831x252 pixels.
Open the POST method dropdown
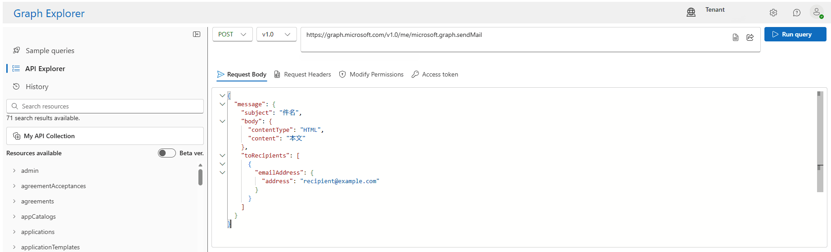[232, 34]
